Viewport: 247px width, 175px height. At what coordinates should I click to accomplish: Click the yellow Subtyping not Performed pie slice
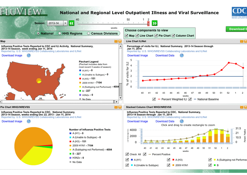[x=38, y=156]
